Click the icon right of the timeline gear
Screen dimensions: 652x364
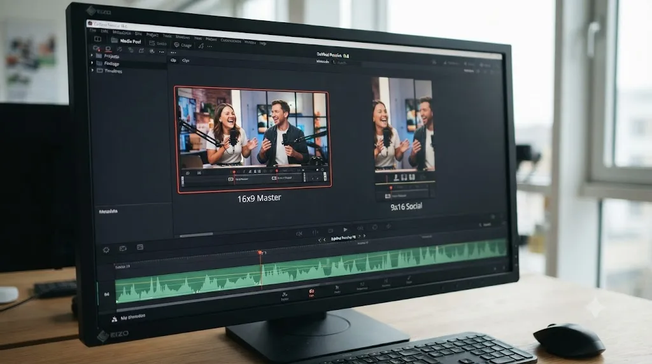coord(123,248)
